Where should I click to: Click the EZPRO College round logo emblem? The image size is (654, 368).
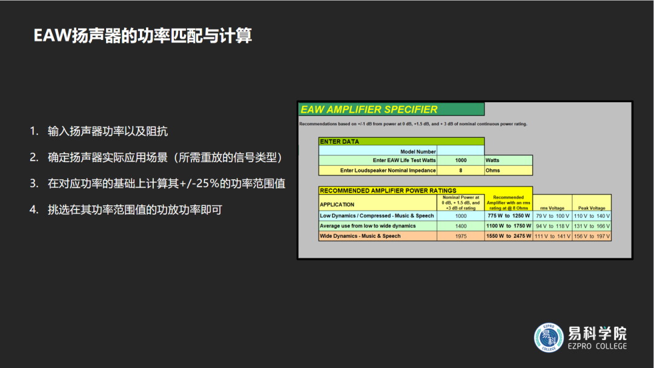549,337
